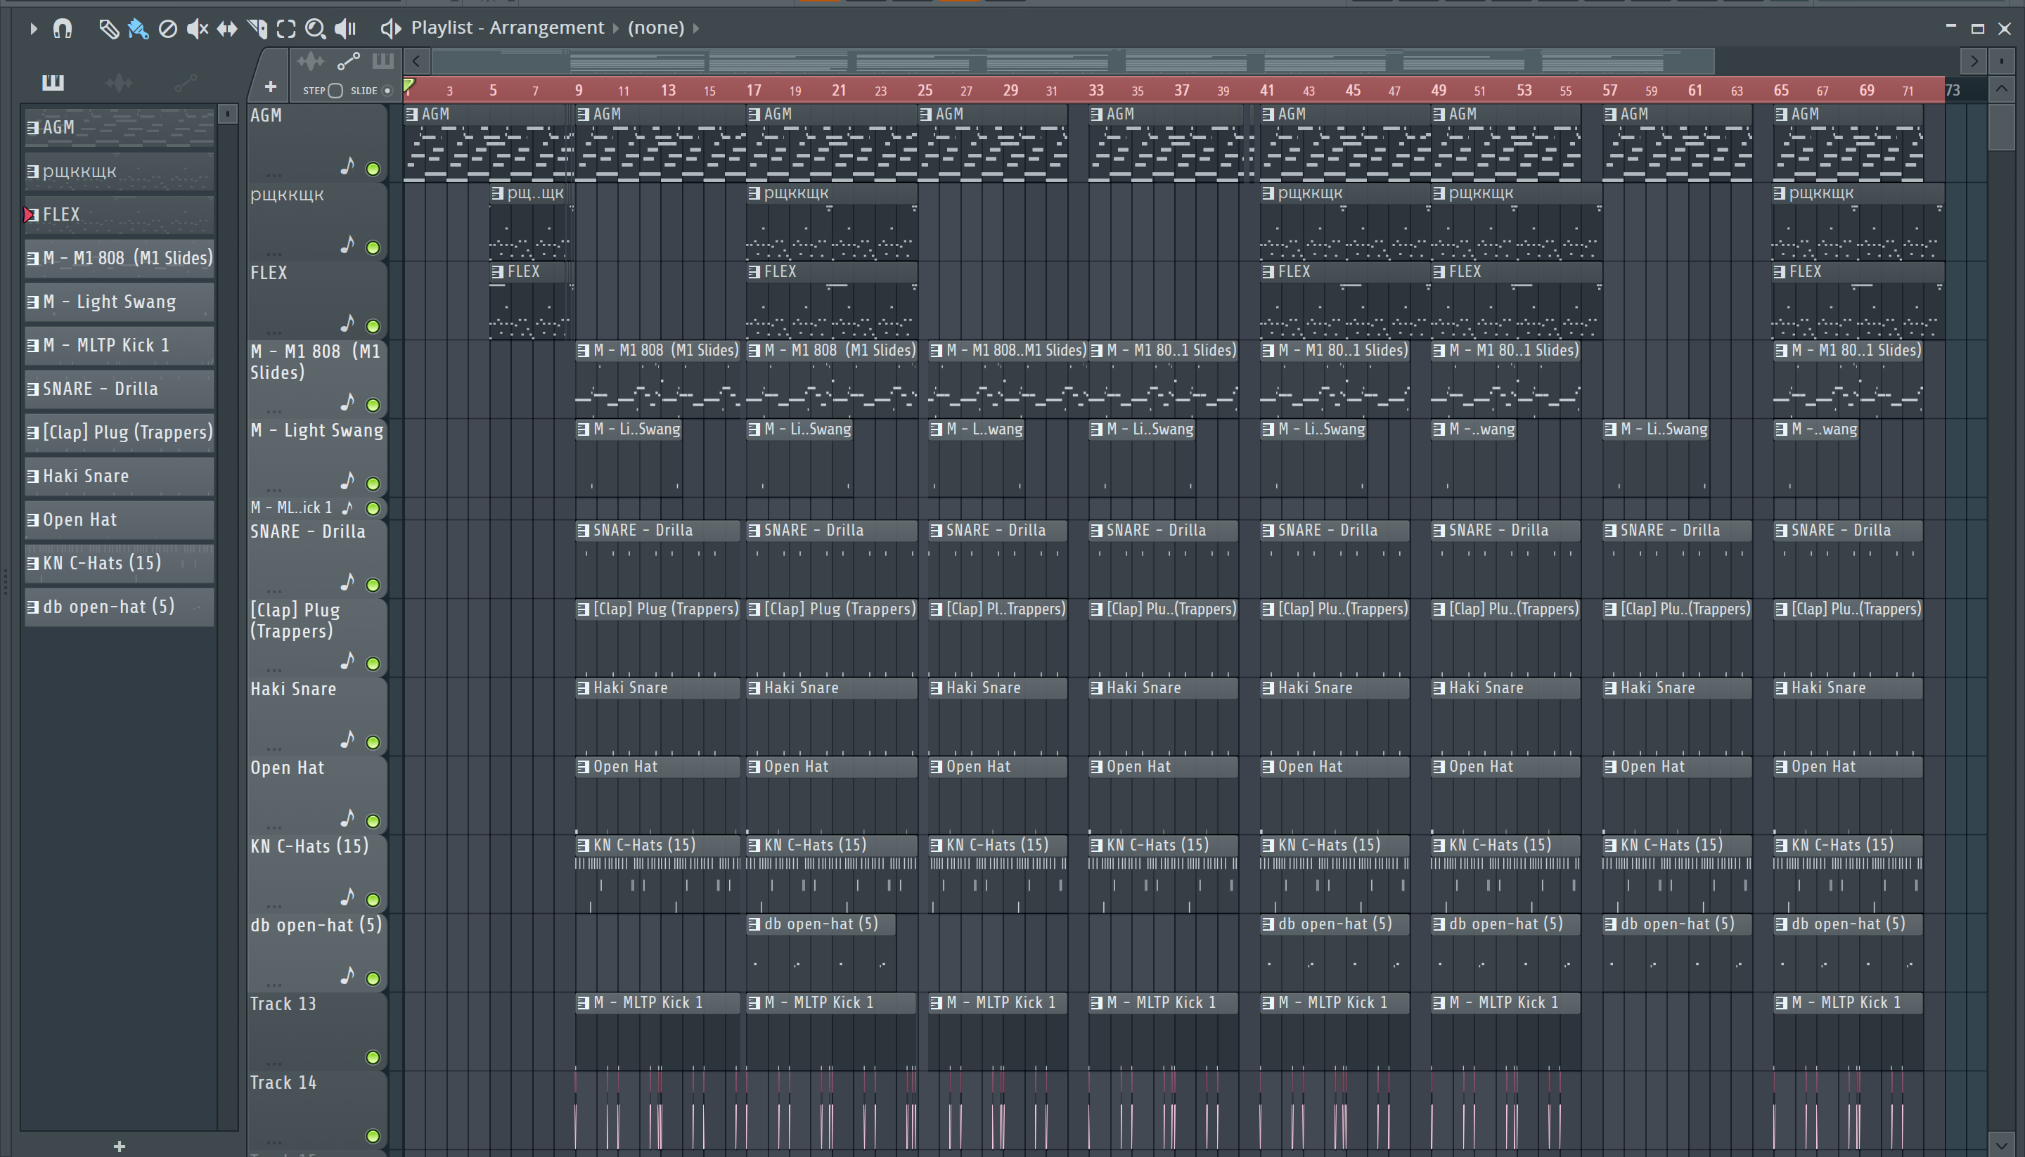
Task: Toggle the SLIDE option
Action: 388,91
